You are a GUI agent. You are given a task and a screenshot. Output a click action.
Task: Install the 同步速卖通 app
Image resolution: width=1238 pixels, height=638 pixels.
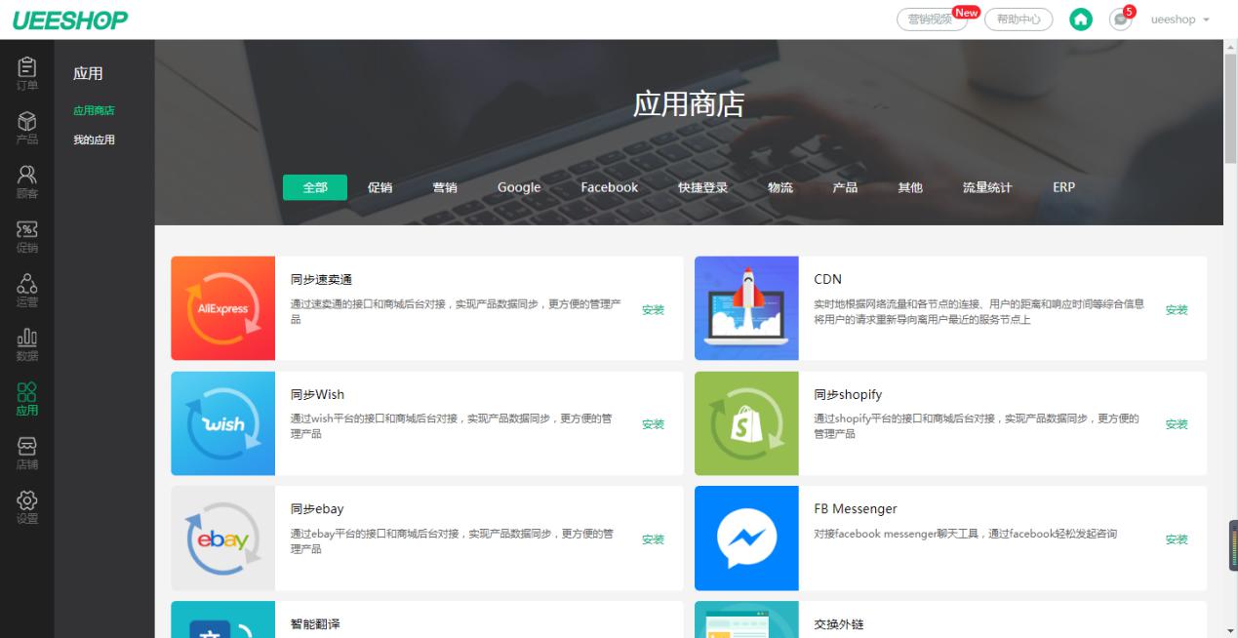coord(653,309)
